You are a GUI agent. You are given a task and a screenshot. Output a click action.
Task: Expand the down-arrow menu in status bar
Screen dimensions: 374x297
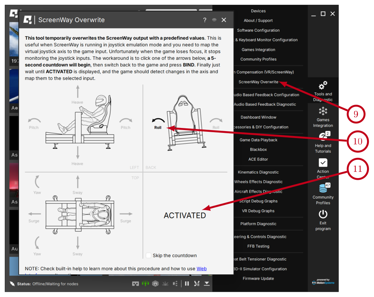point(207,284)
